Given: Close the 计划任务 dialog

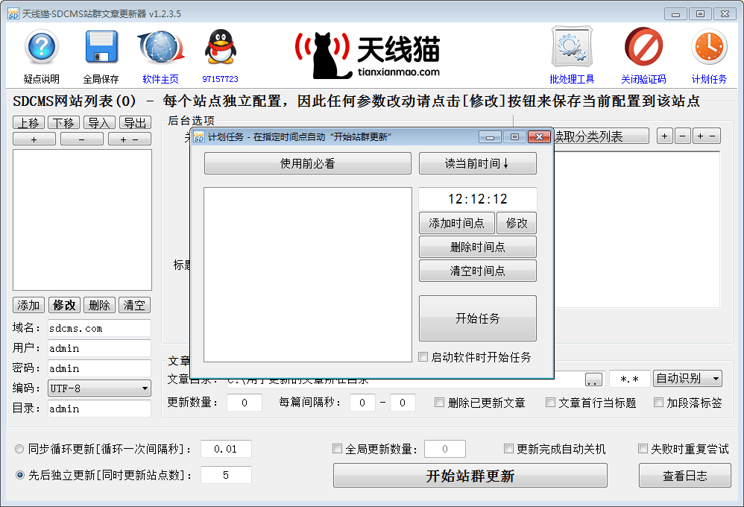Looking at the screenshot, I should (539, 136).
